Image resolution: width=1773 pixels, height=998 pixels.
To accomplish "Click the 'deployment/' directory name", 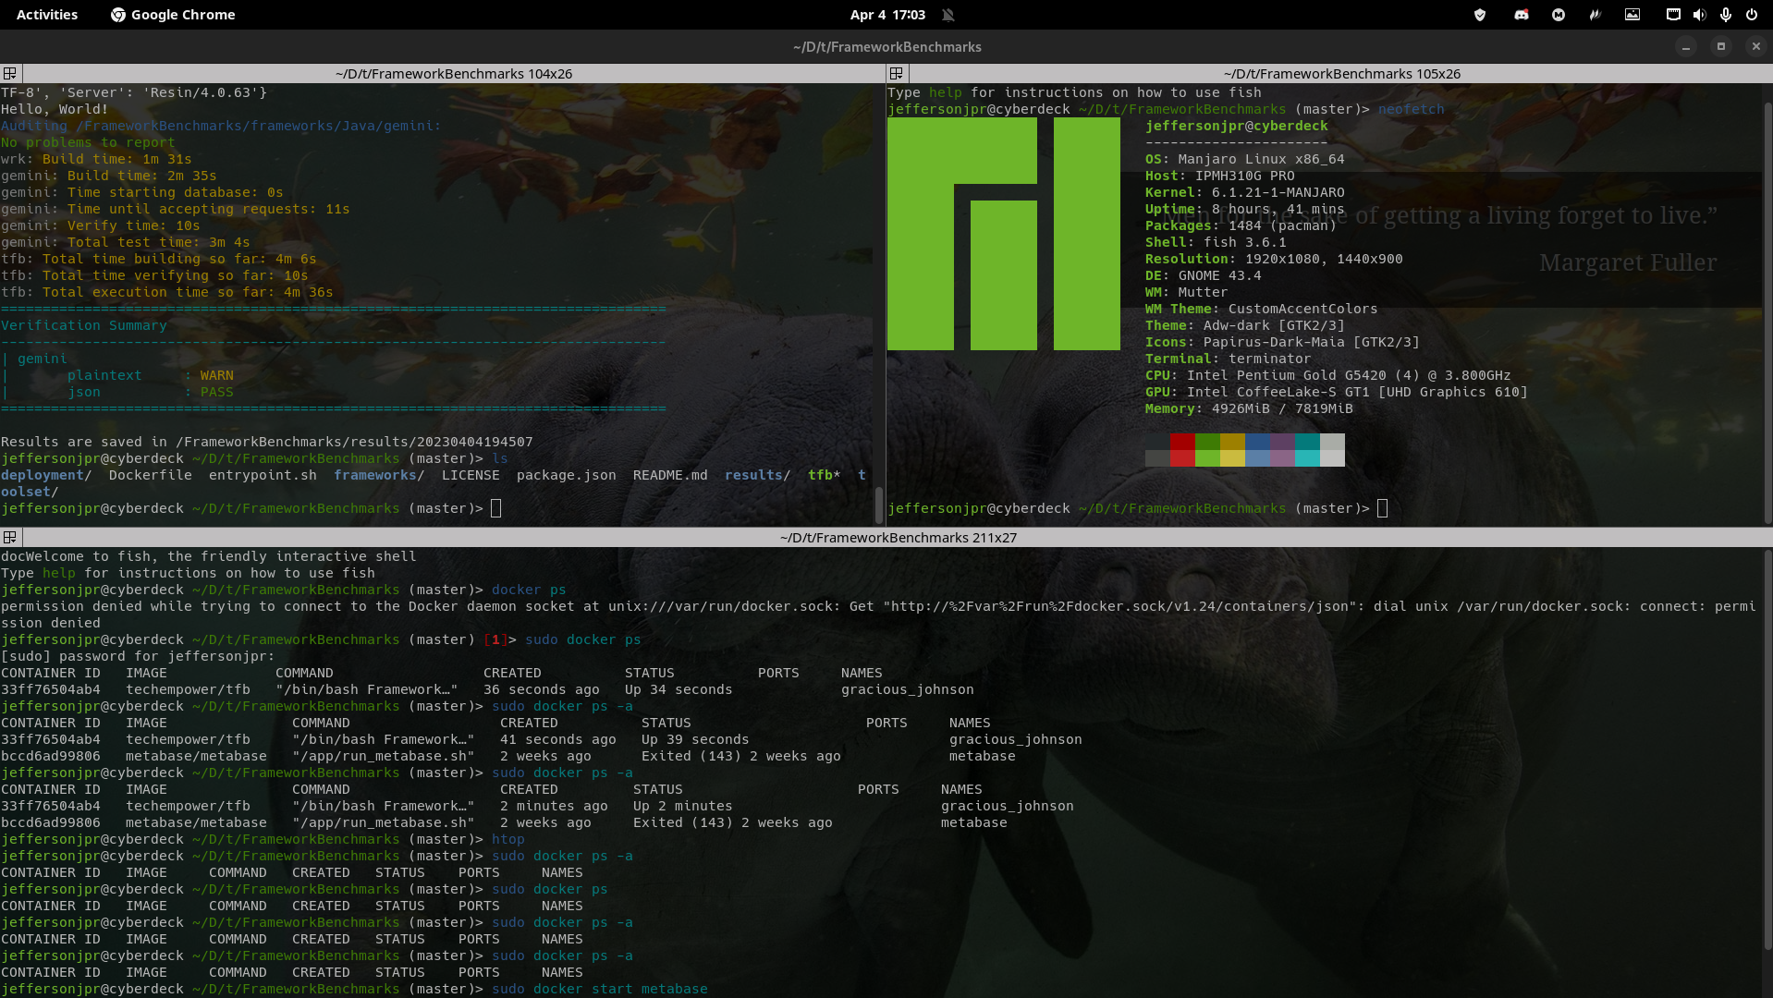I will [46, 475].
